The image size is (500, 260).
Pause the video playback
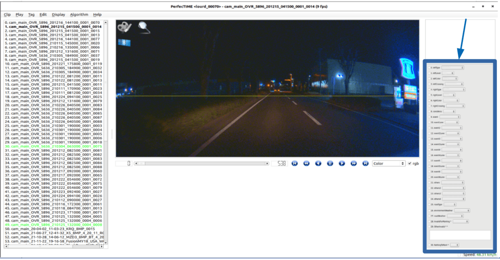click(330, 163)
